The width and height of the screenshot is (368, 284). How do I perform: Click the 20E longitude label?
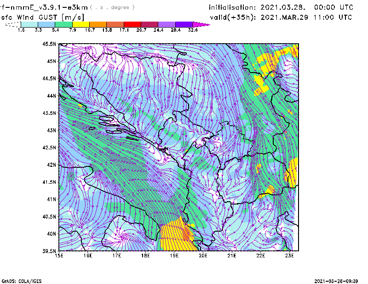pyautogui.click(x=203, y=256)
